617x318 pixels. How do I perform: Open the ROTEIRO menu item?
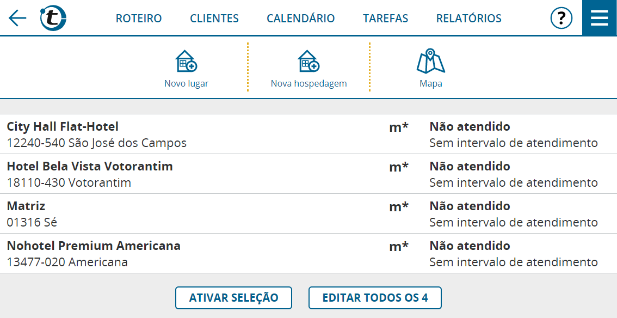pyautogui.click(x=139, y=19)
